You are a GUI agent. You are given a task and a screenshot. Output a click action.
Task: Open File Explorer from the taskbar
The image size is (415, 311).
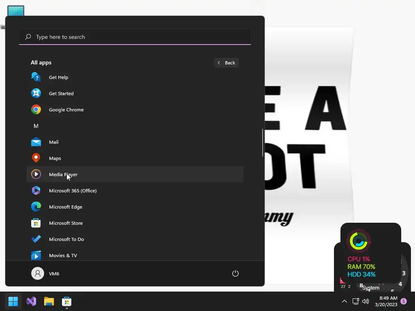49,301
